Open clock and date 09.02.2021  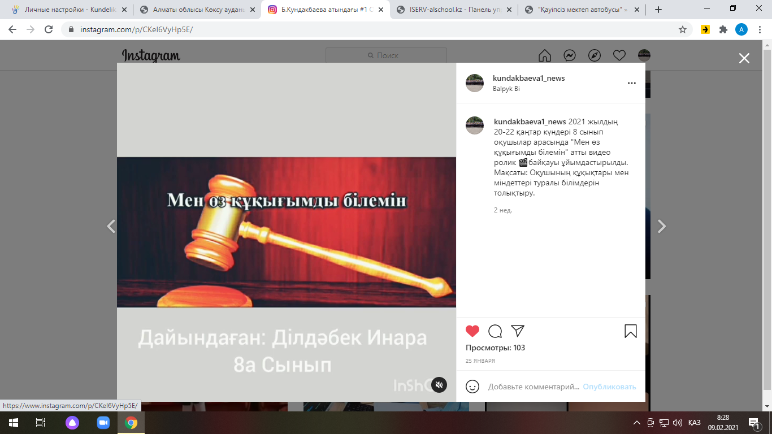[x=723, y=422]
